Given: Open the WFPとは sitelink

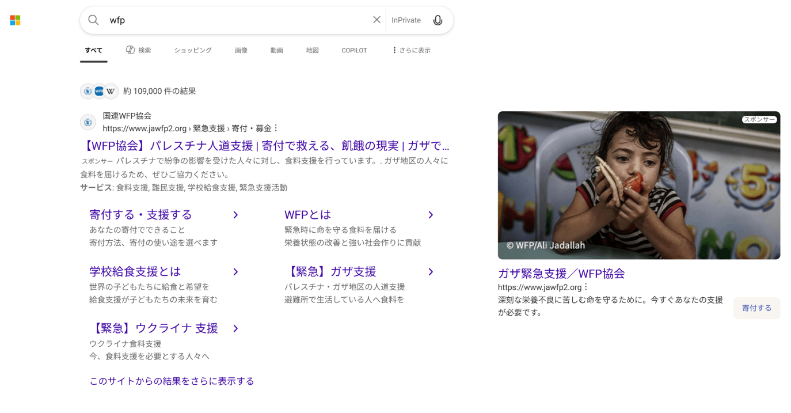Looking at the screenshot, I should point(308,215).
